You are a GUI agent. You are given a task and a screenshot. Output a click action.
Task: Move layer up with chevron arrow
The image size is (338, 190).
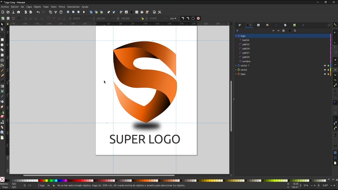pos(273,31)
